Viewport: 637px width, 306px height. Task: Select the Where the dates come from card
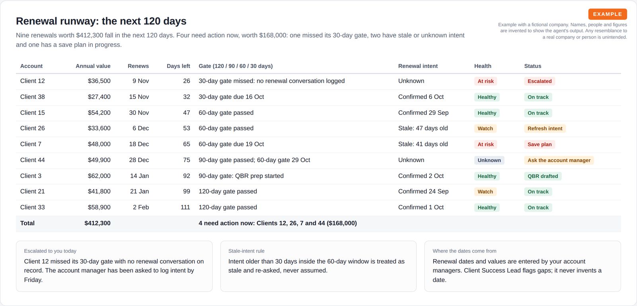click(523, 266)
